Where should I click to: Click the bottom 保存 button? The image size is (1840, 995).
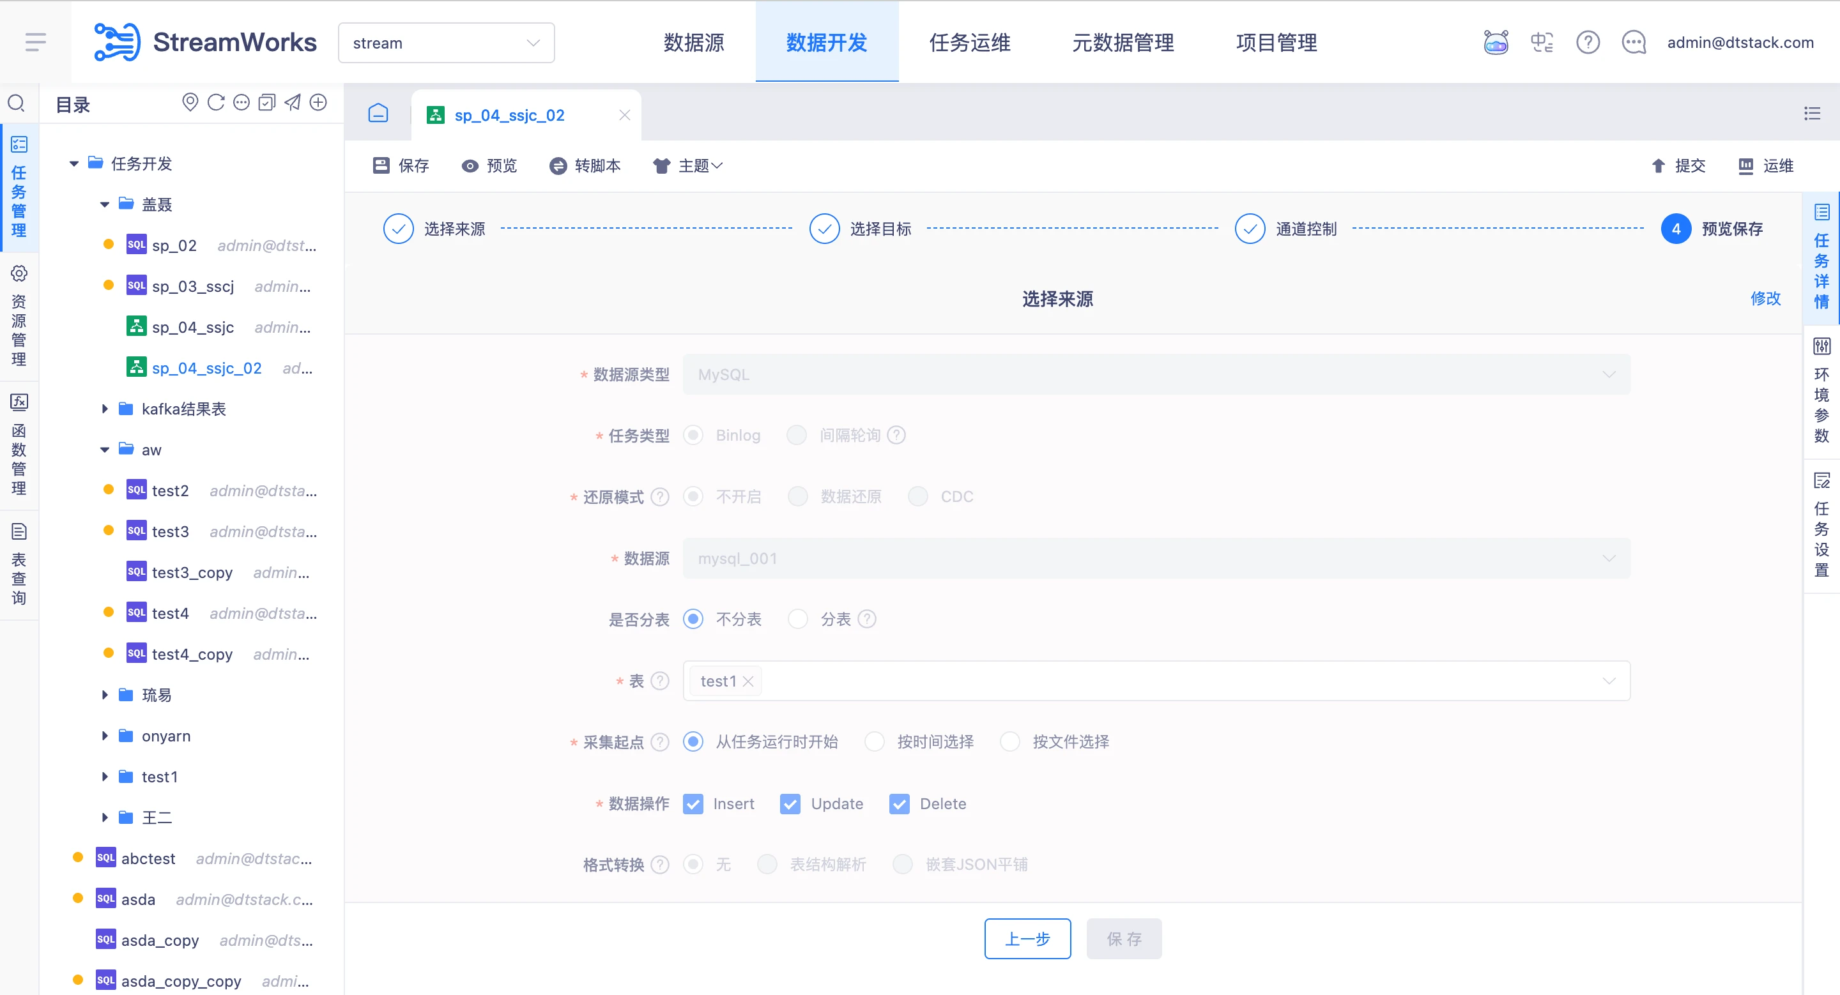coord(1124,939)
